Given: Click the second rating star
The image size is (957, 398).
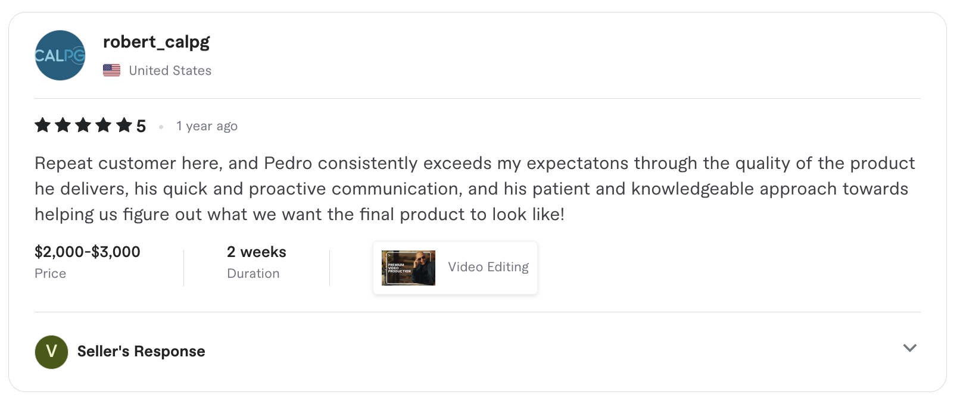Looking at the screenshot, I should [63, 126].
